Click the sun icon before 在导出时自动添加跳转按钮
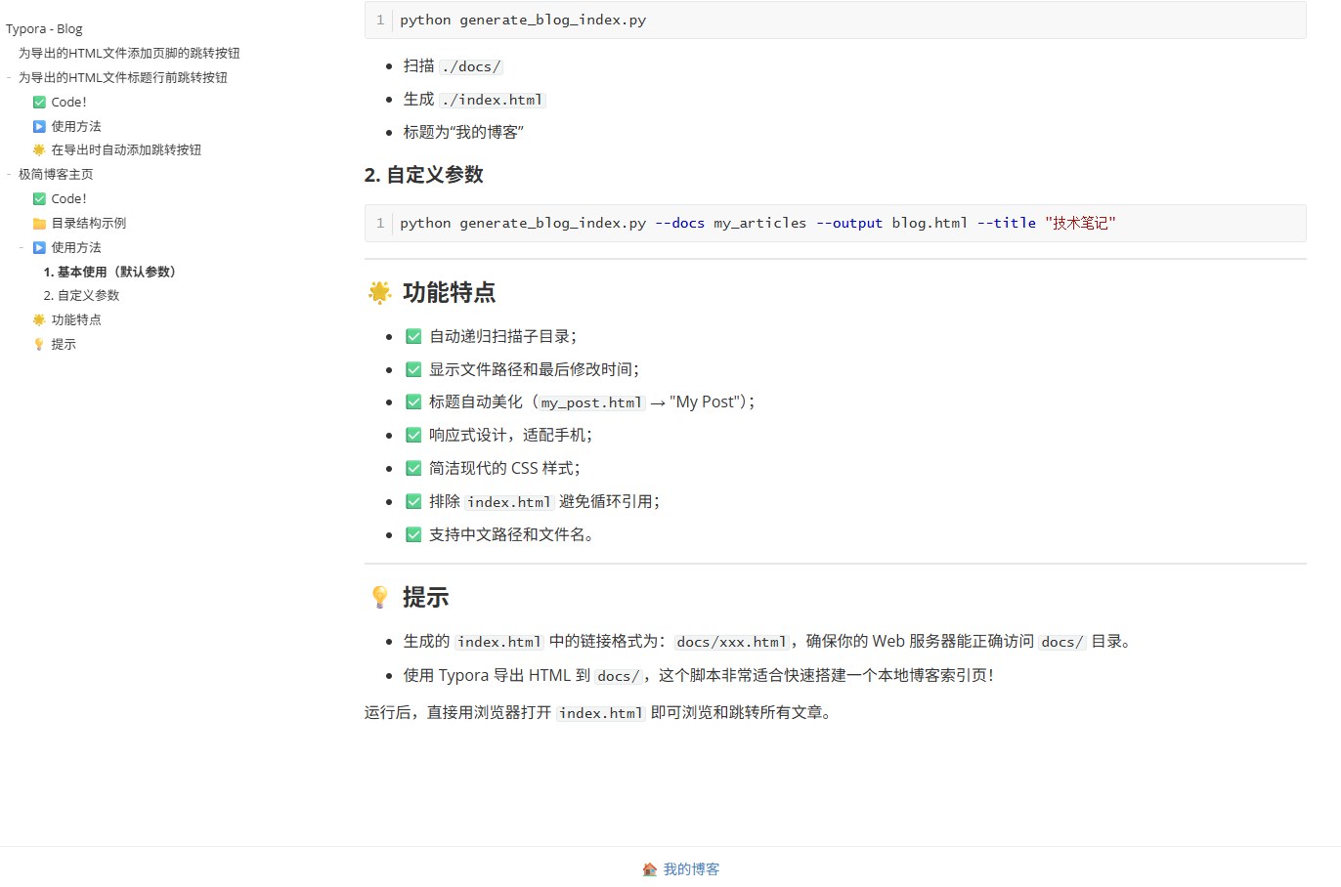 [x=39, y=150]
